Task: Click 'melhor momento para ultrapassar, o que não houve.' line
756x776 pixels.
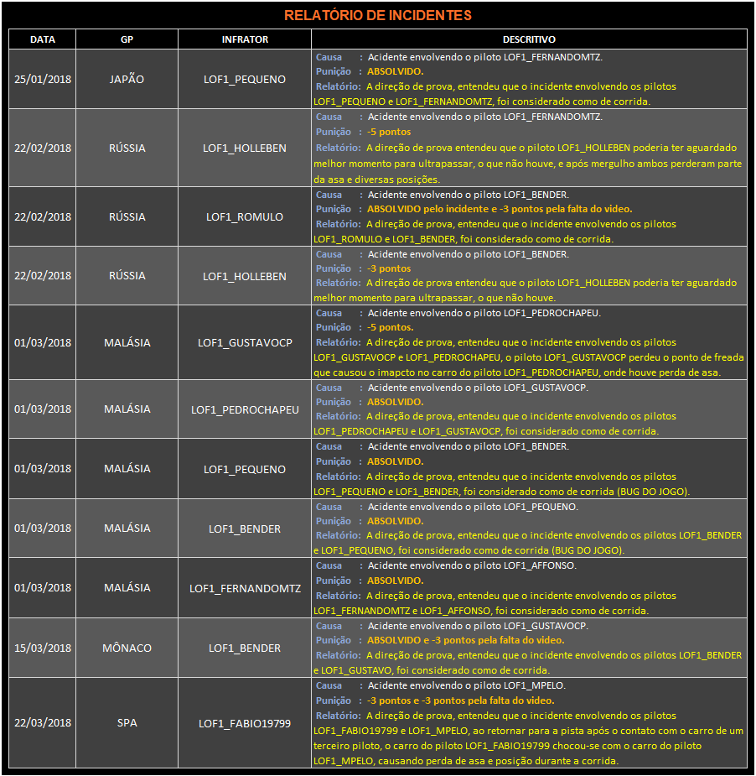Action: pyautogui.click(x=435, y=298)
